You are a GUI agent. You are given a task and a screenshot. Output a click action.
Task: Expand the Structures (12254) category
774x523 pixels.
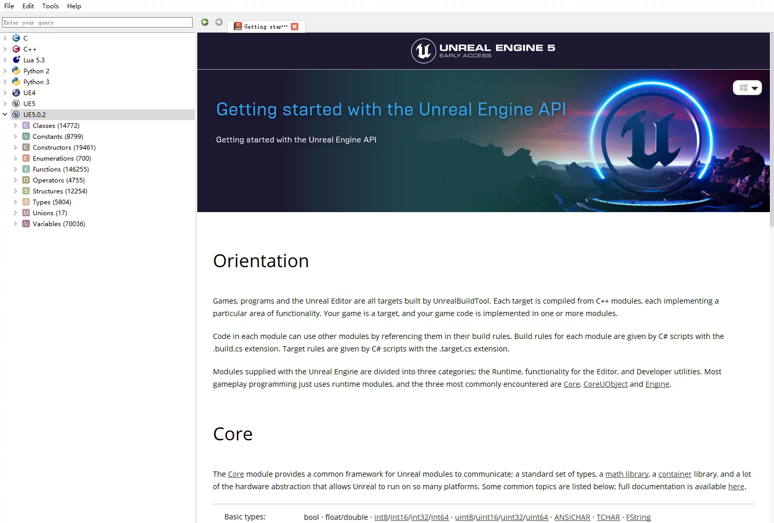pyautogui.click(x=15, y=191)
